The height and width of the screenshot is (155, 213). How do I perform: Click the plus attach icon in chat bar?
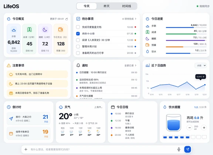26,149
